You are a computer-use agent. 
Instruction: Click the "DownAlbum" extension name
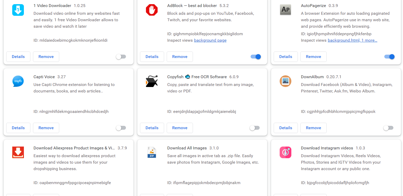[312, 77]
